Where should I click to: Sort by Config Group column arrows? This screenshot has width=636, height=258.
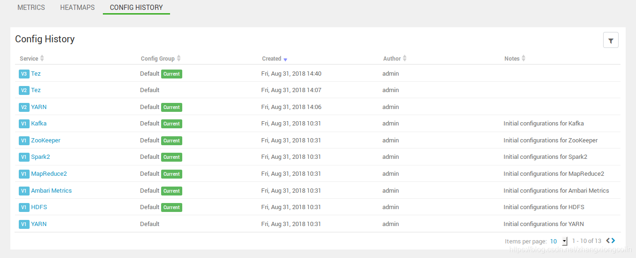pyautogui.click(x=178, y=58)
